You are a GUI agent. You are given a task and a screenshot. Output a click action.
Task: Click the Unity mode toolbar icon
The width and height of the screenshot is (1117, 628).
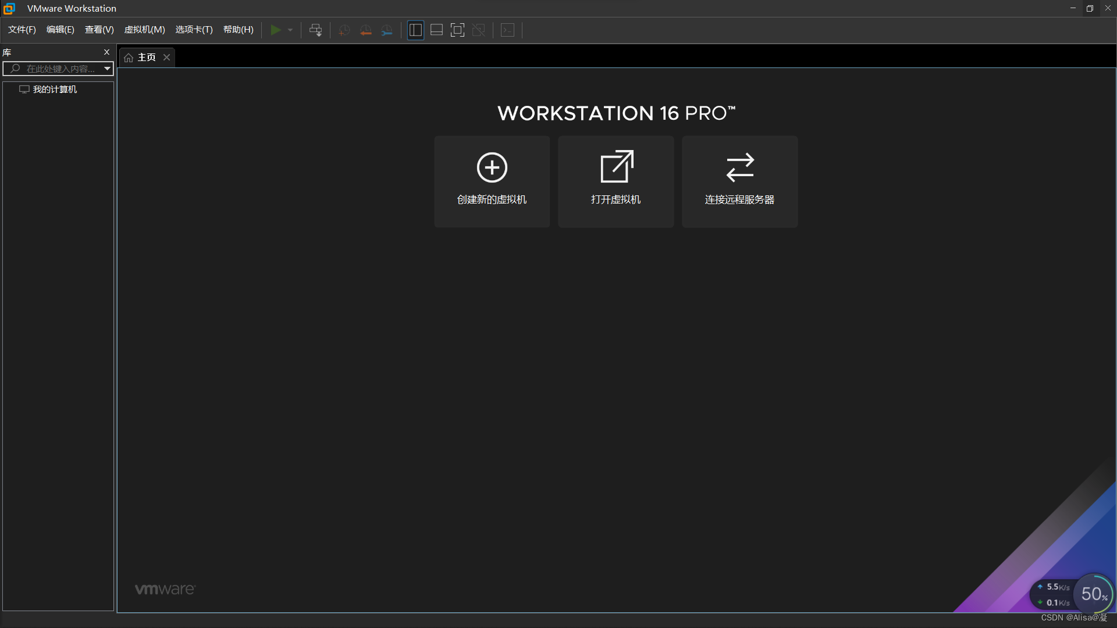(x=478, y=30)
